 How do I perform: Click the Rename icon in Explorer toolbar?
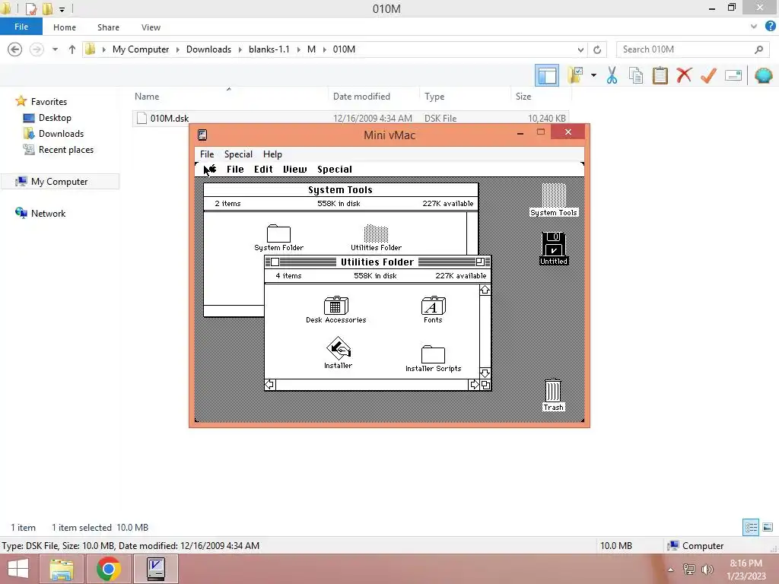tap(733, 75)
